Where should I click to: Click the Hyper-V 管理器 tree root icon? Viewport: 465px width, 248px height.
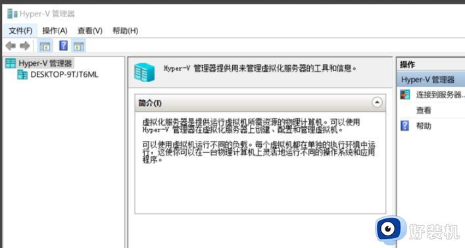11,63
